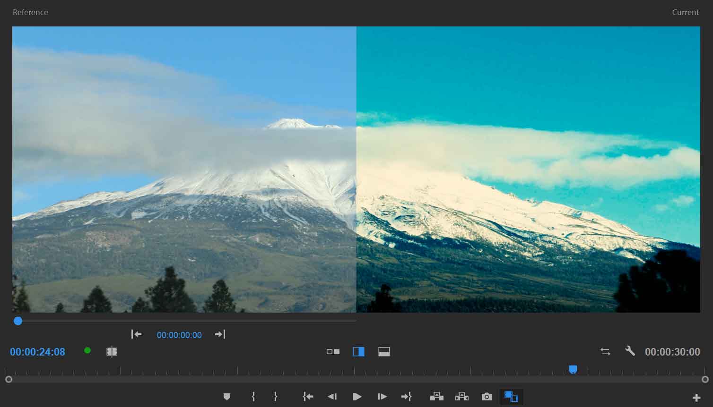This screenshot has width=713, height=407.
Task: Start playback with the Play button
Action: [x=357, y=397]
